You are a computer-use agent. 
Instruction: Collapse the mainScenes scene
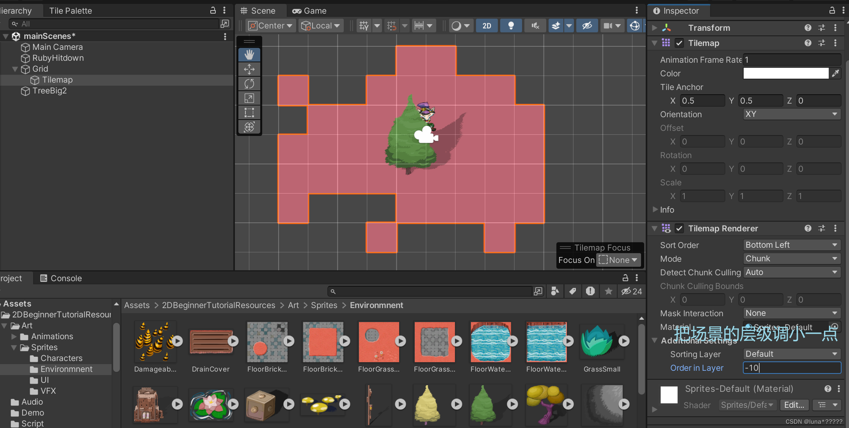(x=5, y=36)
